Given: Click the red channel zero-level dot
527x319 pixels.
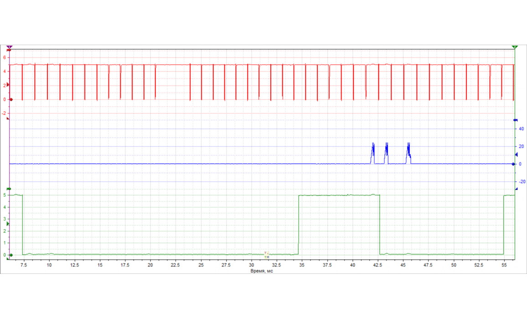Looking at the screenshot, I should point(11,99).
